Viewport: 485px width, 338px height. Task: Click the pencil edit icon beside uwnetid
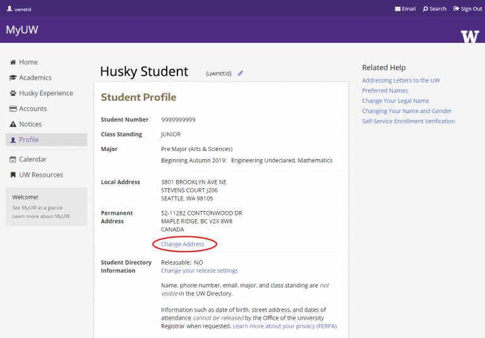coord(240,73)
